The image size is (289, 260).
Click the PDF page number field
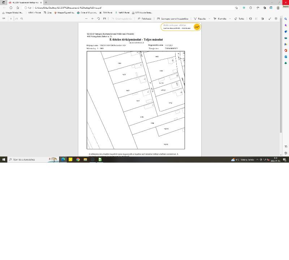pyautogui.click(x=11, y=19)
